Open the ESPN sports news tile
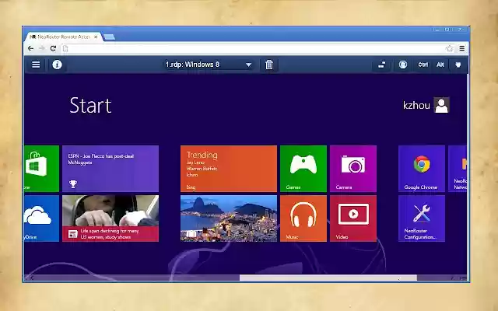The height and width of the screenshot is (311, 498). point(110,169)
